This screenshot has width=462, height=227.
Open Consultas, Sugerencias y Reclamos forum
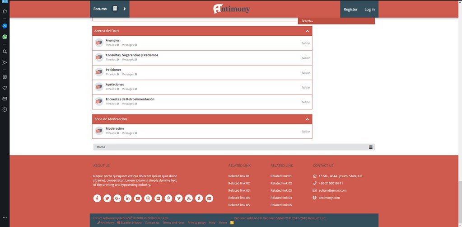click(132, 55)
